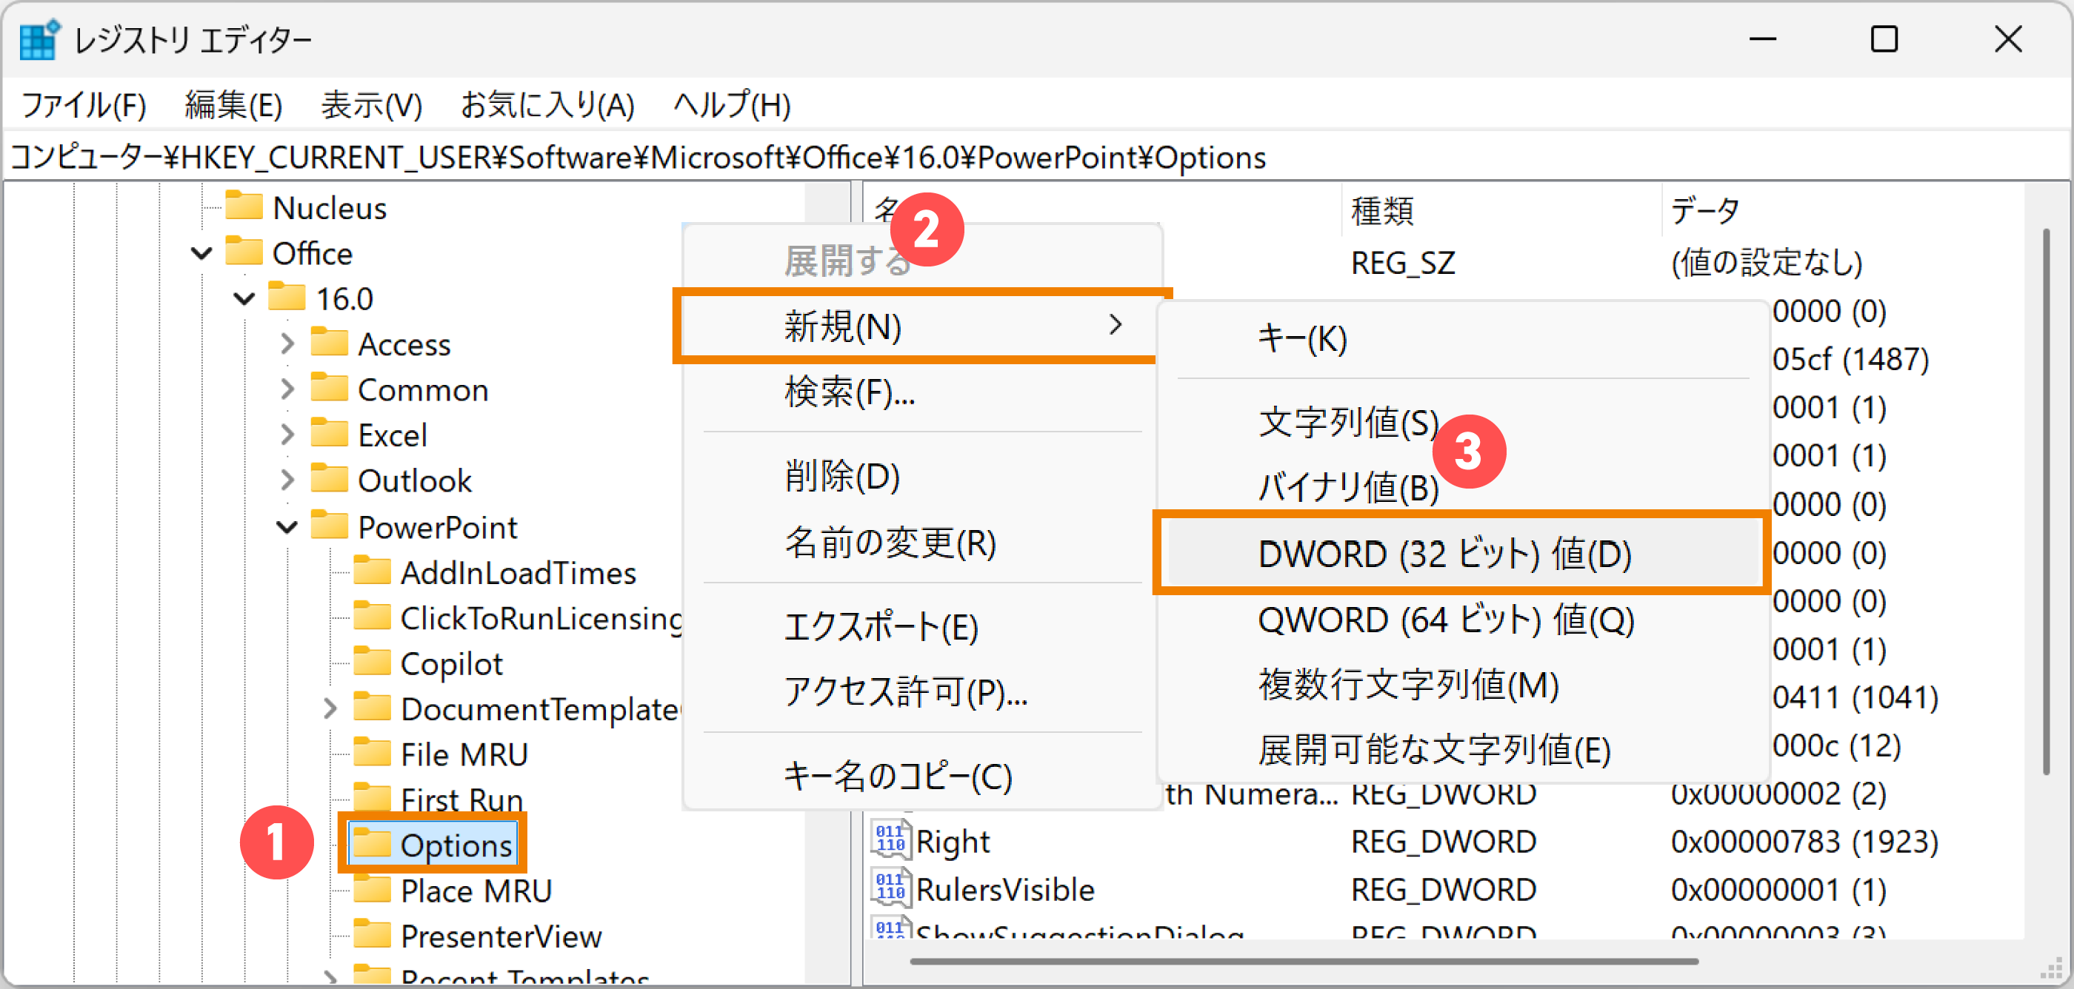Select the Excel folder icon
The image size is (2074, 989).
pyautogui.click(x=331, y=434)
